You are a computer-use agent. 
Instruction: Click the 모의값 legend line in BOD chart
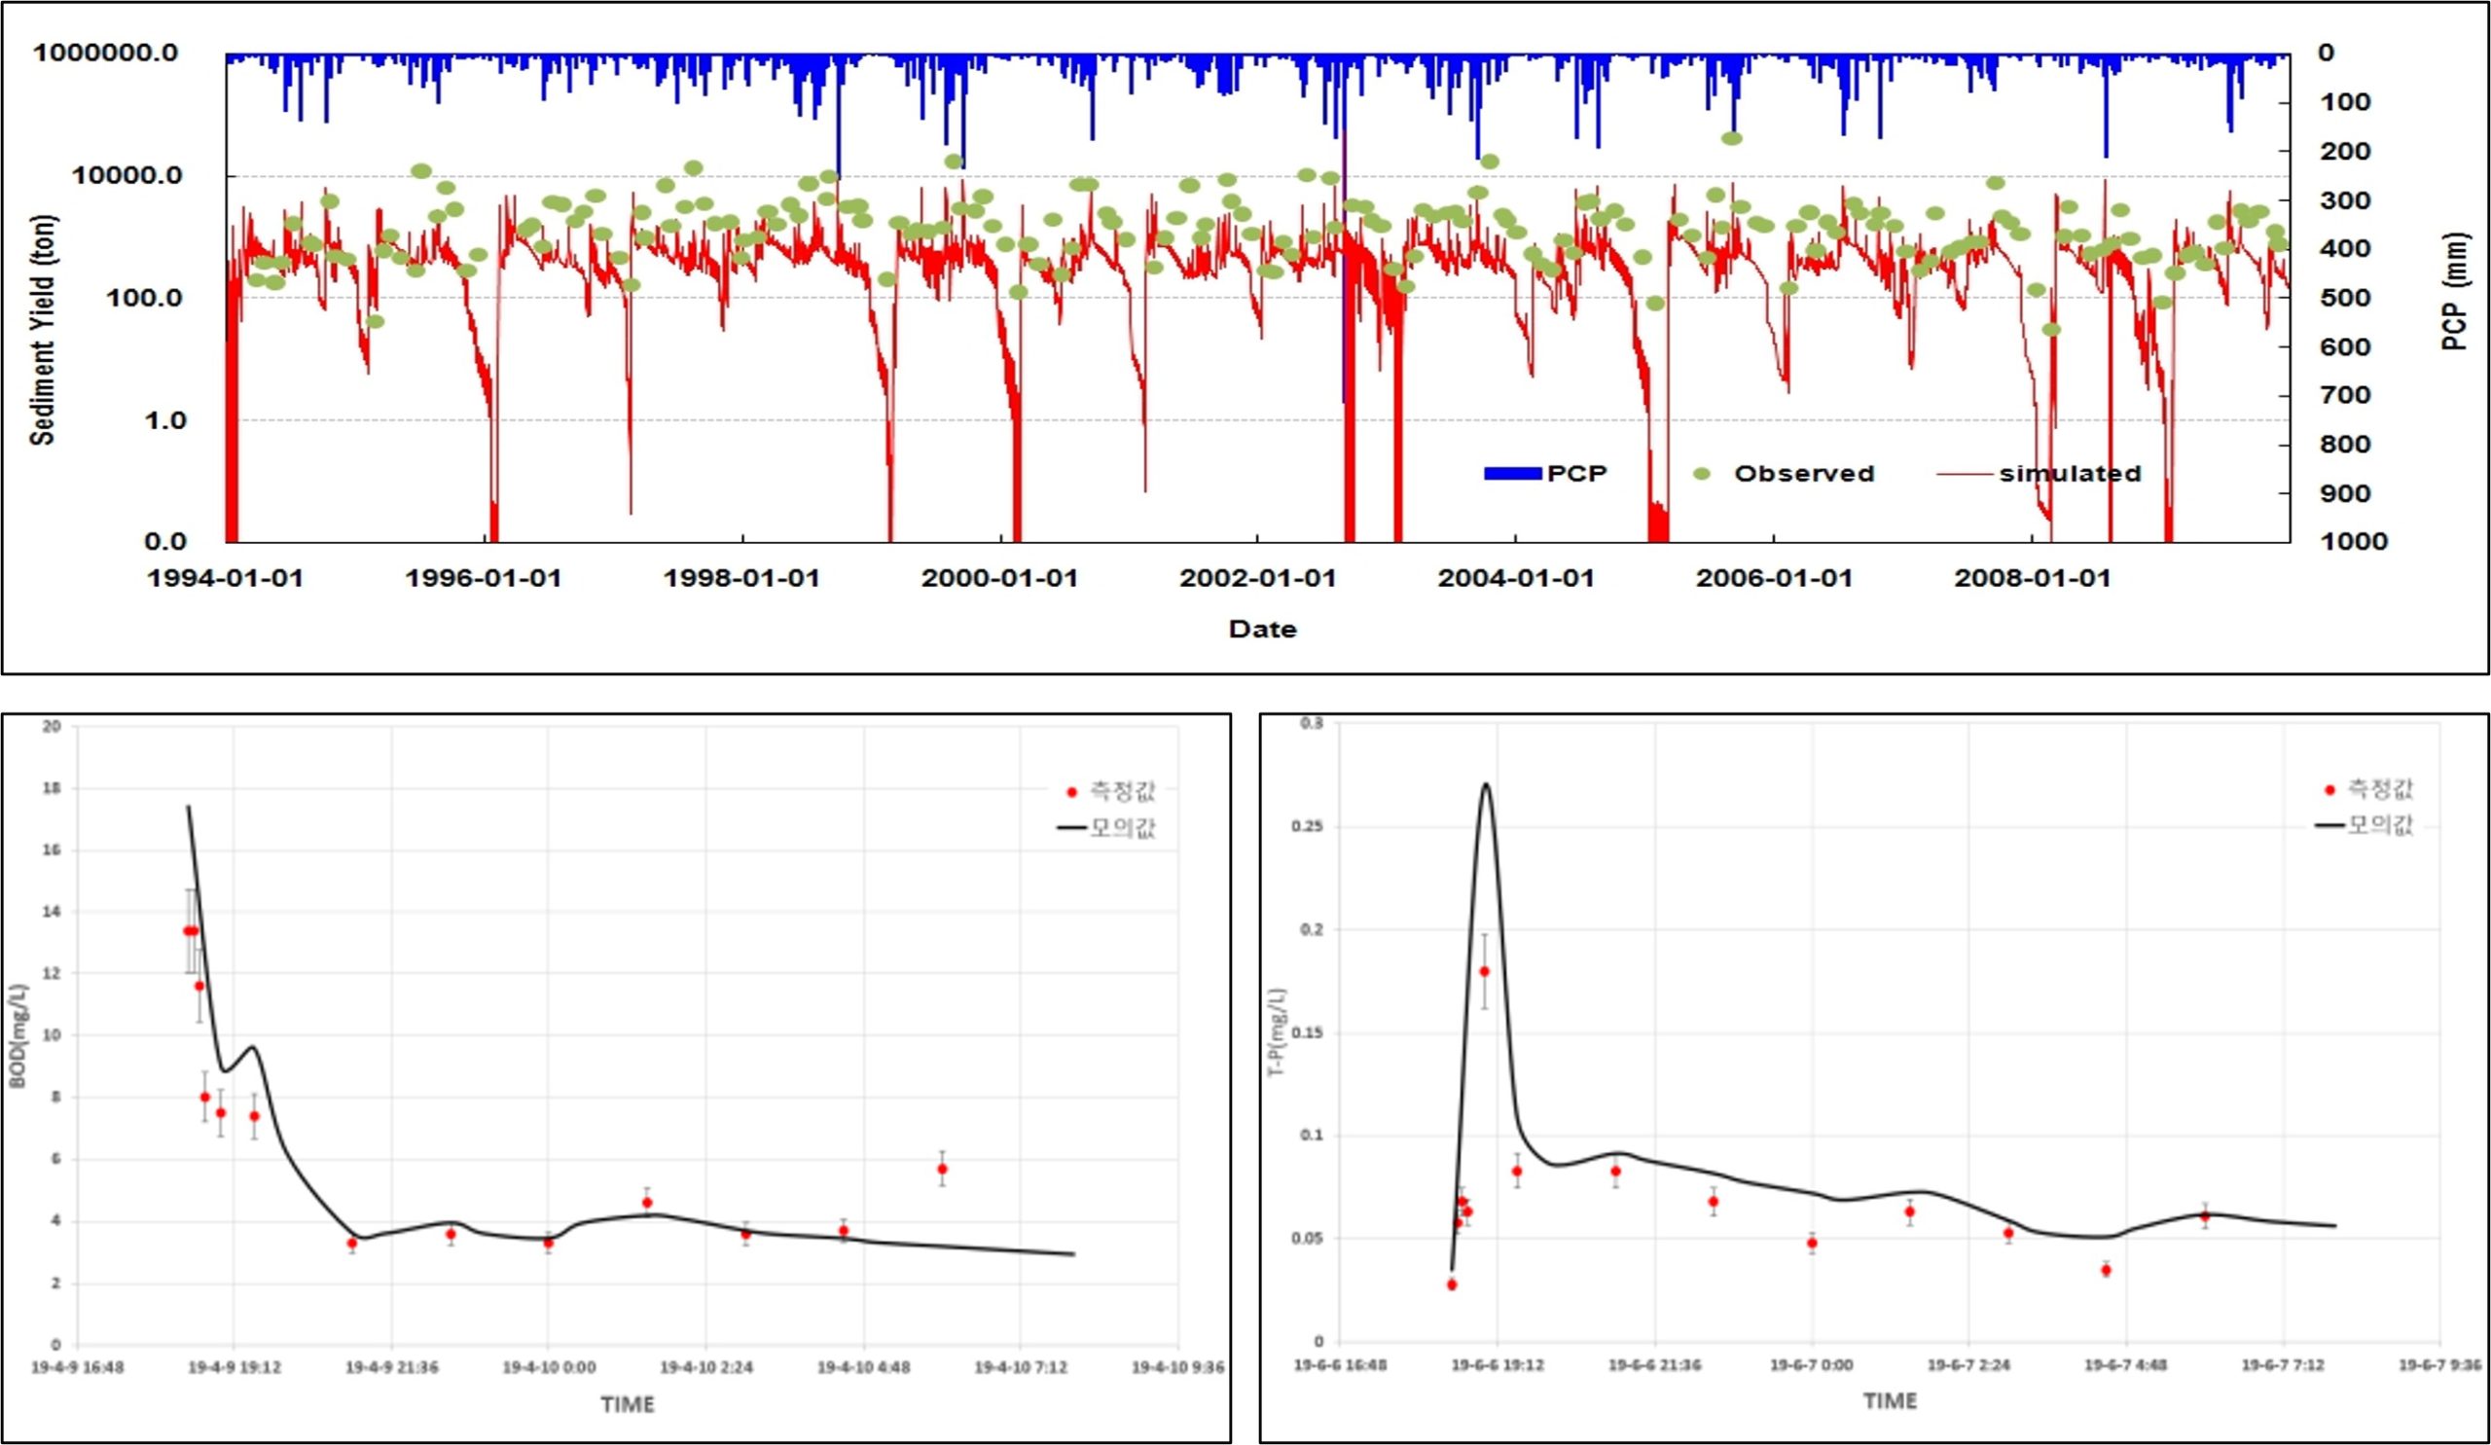[x=1072, y=828]
